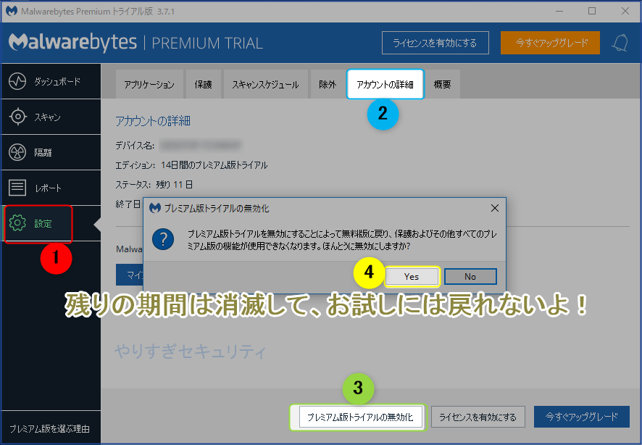
Task: Open the ダッシュボード sidebar item
Action: tap(51, 81)
